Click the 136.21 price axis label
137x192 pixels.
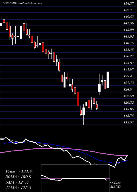(129, 56)
